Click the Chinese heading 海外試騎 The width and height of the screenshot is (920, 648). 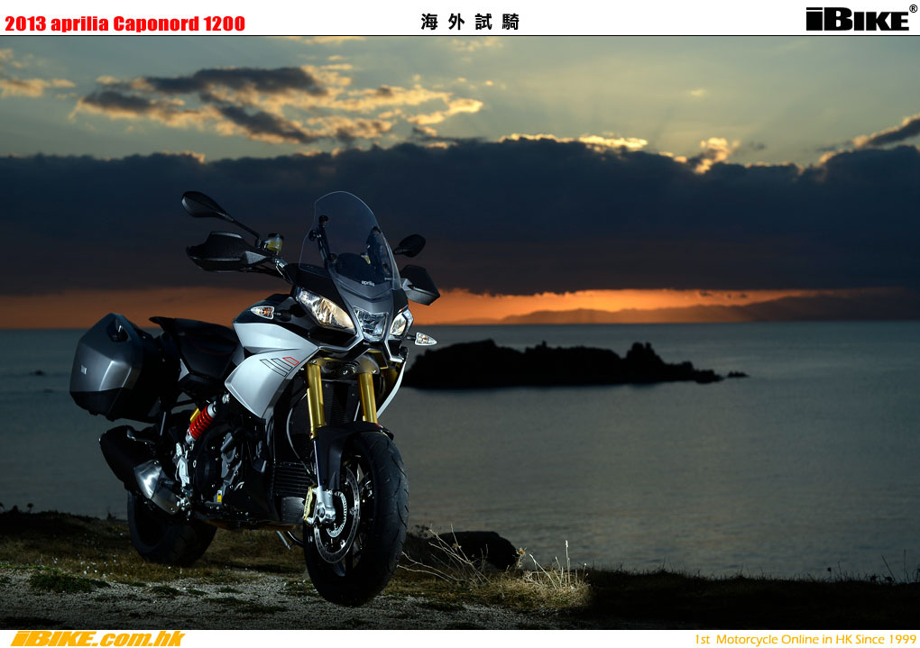tap(470, 23)
